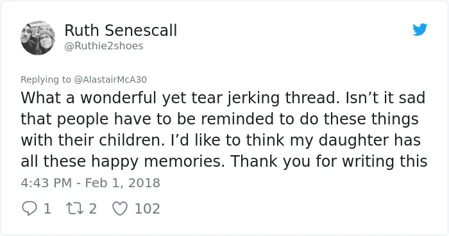
Task: Click the word 'memories' in the tweet
Action: tap(185, 162)
